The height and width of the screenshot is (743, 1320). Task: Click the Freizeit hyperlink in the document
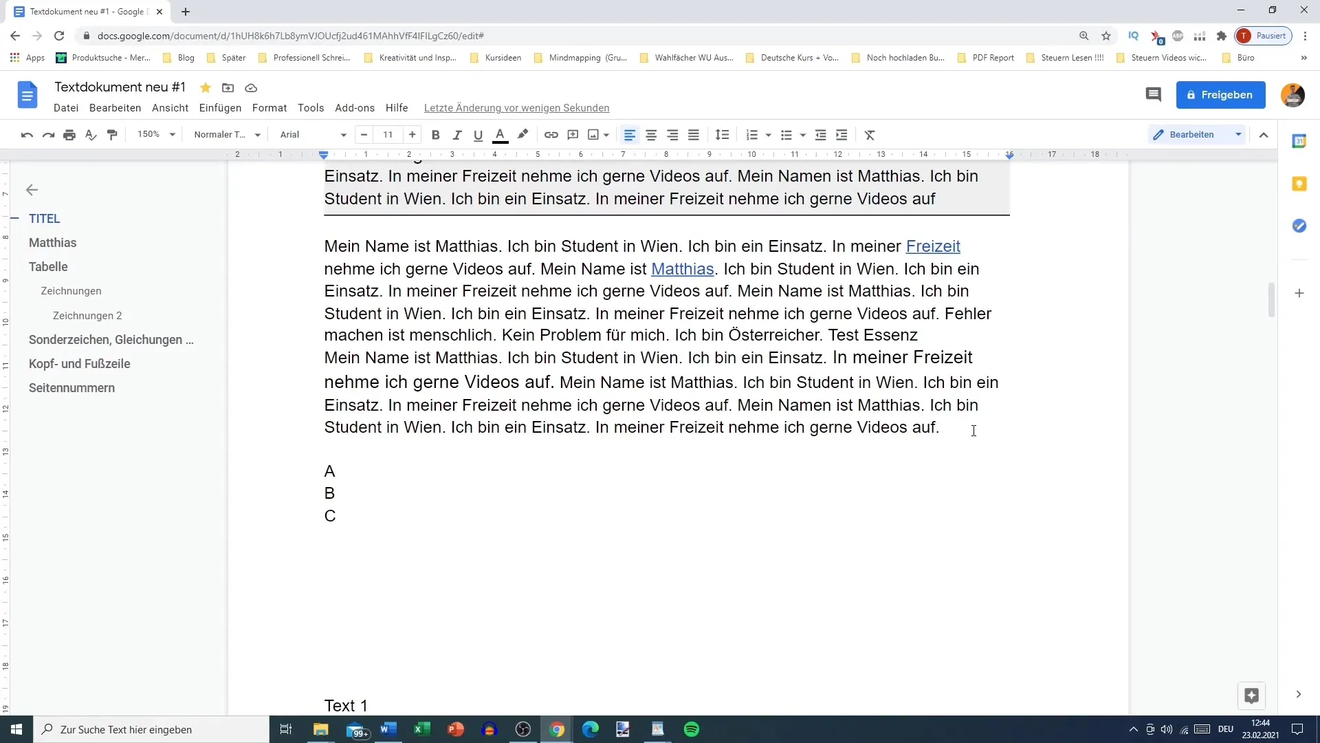[933, 246]
